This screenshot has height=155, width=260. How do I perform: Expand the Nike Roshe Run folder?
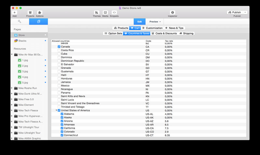(12, 88)
